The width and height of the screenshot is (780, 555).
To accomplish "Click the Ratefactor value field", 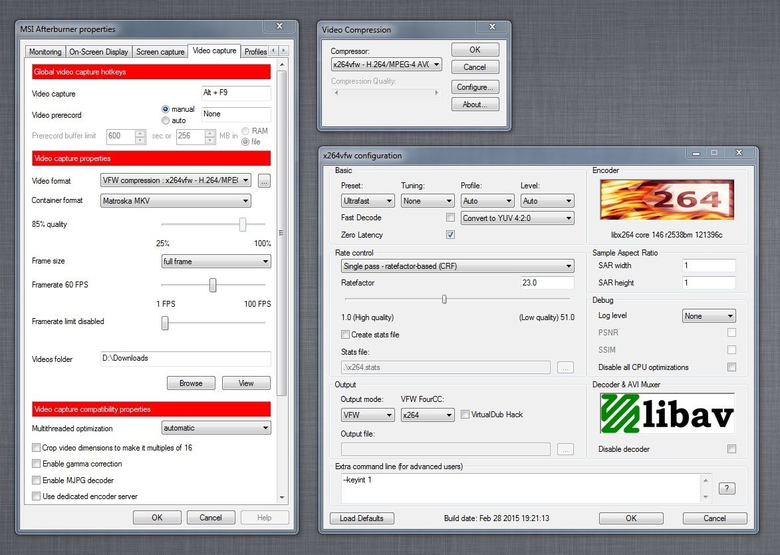I will tap(547, 283).
